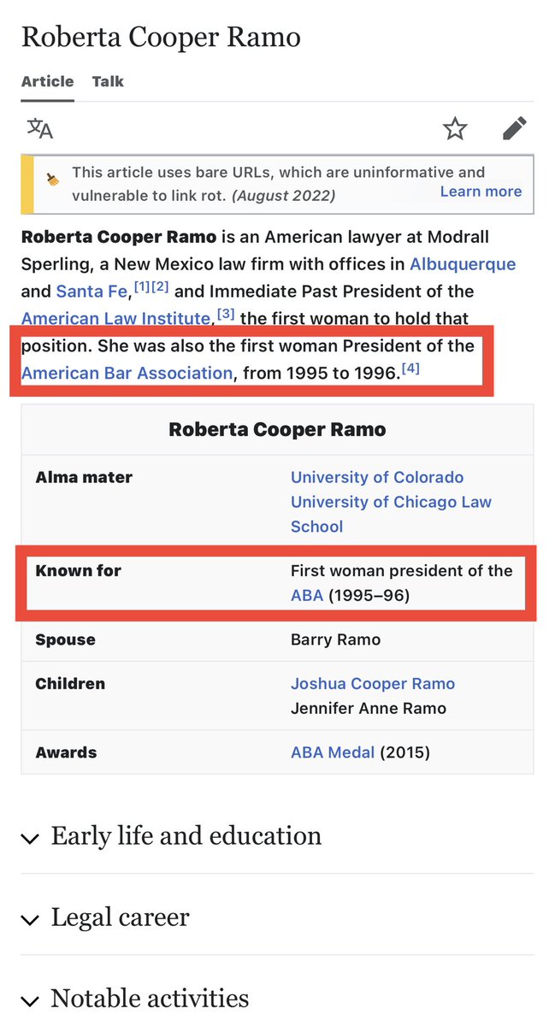Tap the pencil edit icon
The image size is (555, 1026).
click(x=514, y=129)
